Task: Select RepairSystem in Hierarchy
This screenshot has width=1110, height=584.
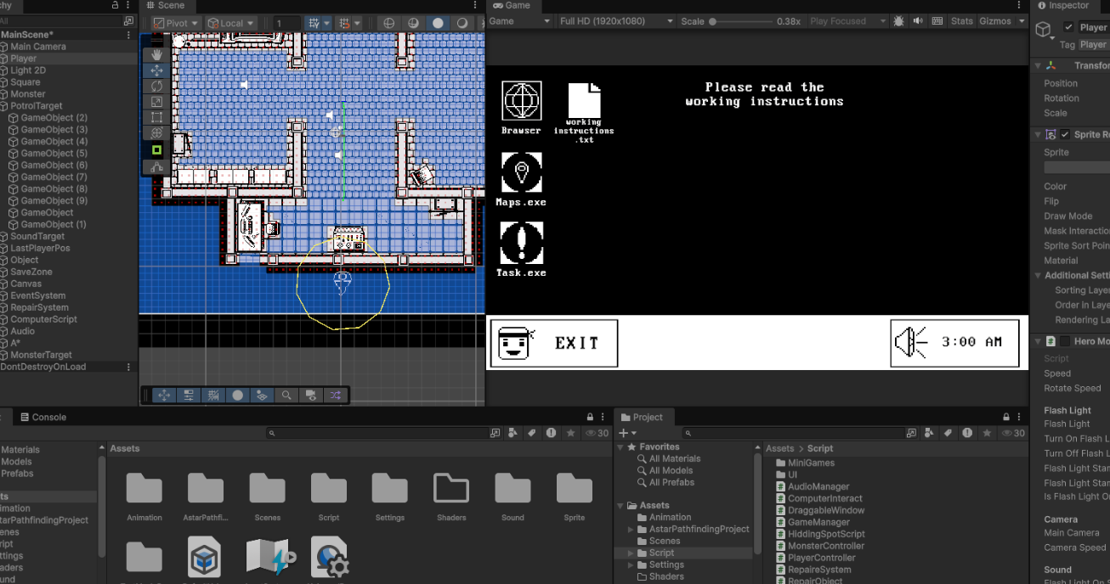Action: click(x=39, y=307)
